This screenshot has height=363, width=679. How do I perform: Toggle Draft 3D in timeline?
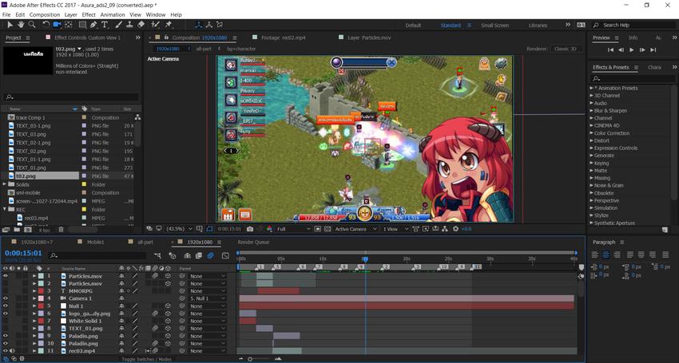pos(173,256)
